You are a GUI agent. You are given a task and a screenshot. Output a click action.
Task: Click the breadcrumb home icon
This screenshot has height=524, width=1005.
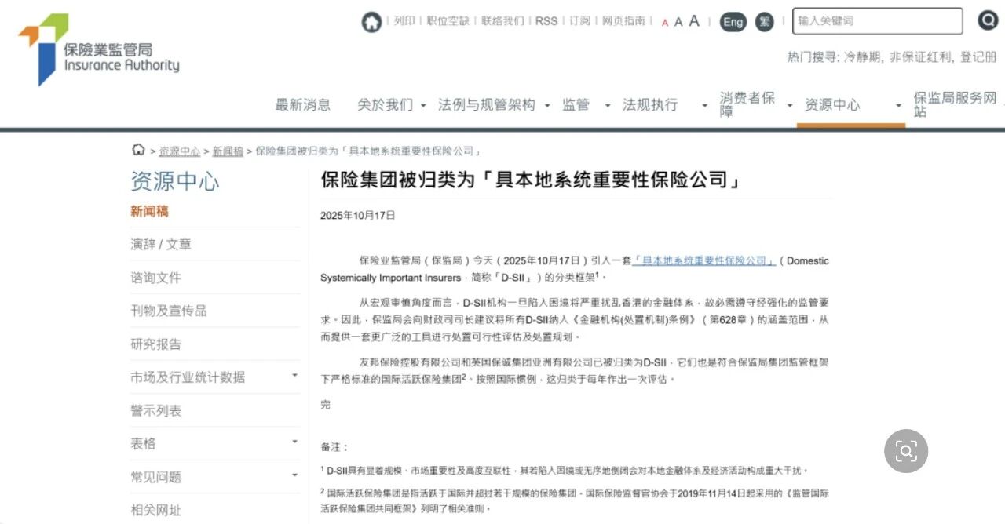click(x=138, y=151)
